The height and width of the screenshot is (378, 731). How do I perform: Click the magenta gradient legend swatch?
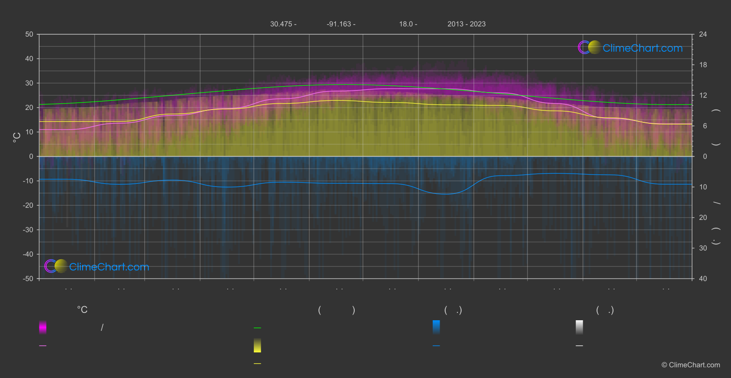[x=43, y=327]
